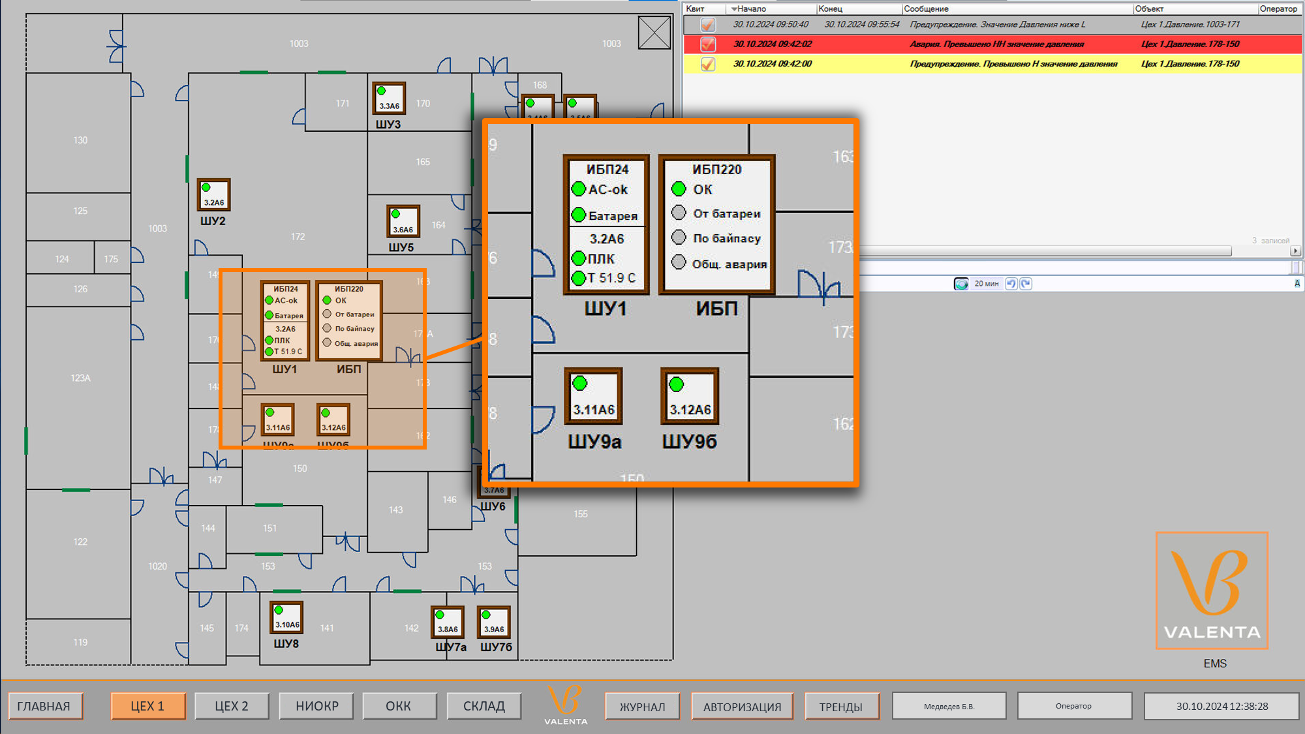Viewport: 1305px width, 734px height.
Task: Toggle acknowledge checkbox on first gray row
Action: point(707,25)
